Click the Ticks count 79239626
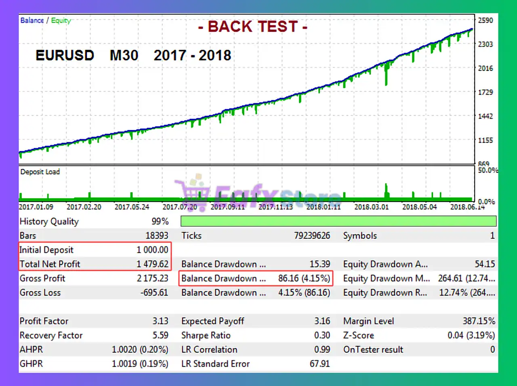The height and width of the screenshot is (386, 517). [312, 236]
